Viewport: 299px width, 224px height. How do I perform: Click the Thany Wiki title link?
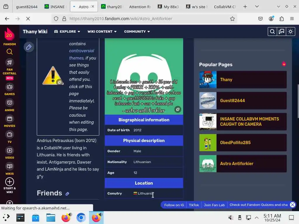[35, 32]
